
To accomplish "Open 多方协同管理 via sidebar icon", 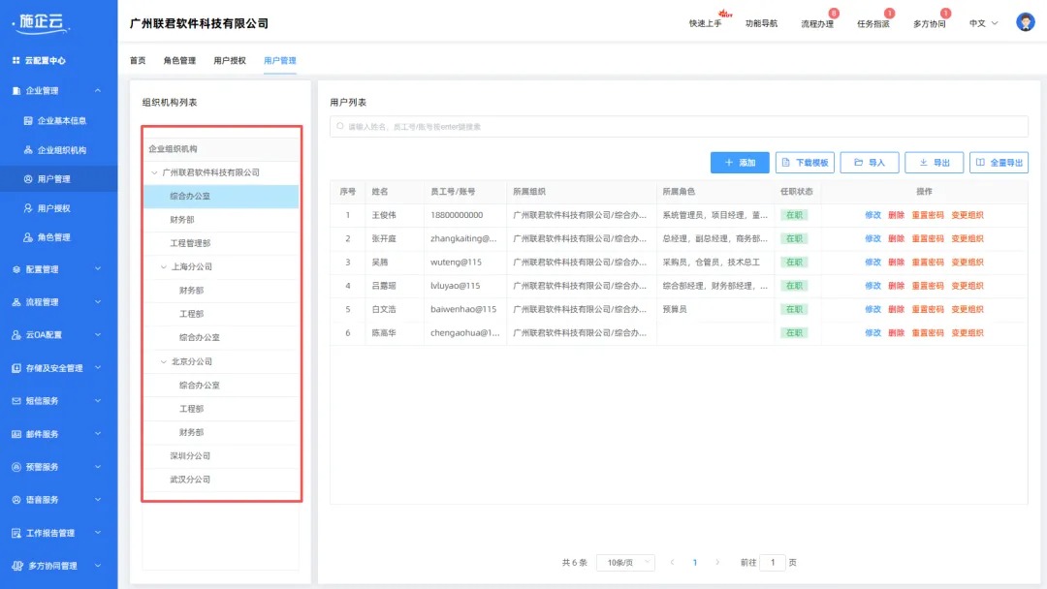I will pos(16,565).
